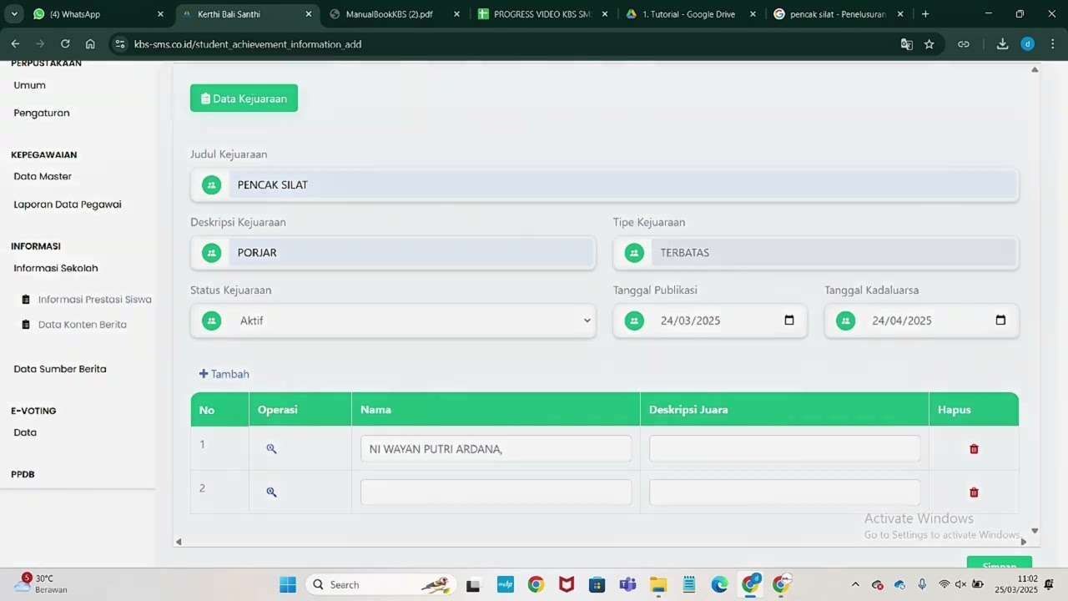Open the Windows Start menu
The image size is (1068, 601).
pyautogui.click(x=287, y=584)
